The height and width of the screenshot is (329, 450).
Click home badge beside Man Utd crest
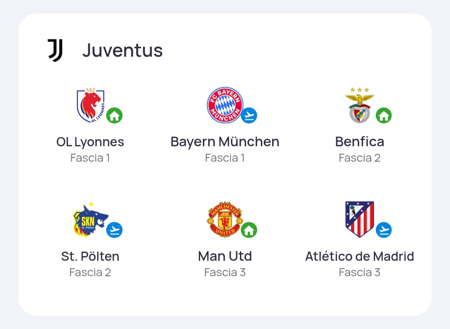pos(249,230)
